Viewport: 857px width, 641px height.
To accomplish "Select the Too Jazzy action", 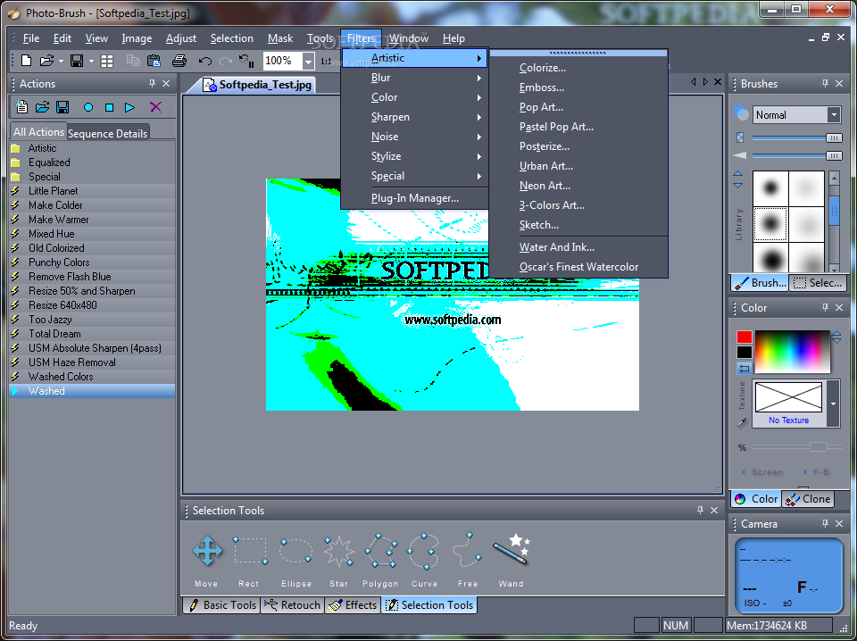I will click(92, 319).
